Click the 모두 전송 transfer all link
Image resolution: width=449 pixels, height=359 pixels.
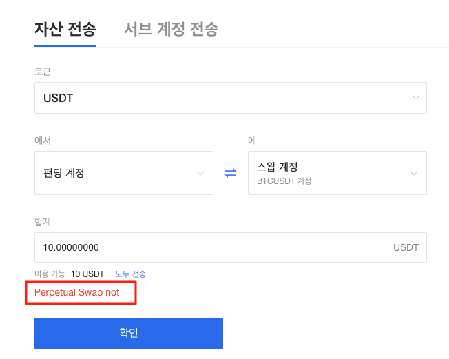[x=130, y=274]
